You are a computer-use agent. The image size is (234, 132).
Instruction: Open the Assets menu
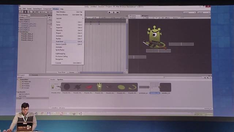(x=29, y=9)
